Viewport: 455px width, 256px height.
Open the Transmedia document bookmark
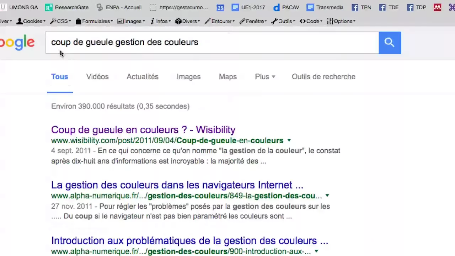325,7
